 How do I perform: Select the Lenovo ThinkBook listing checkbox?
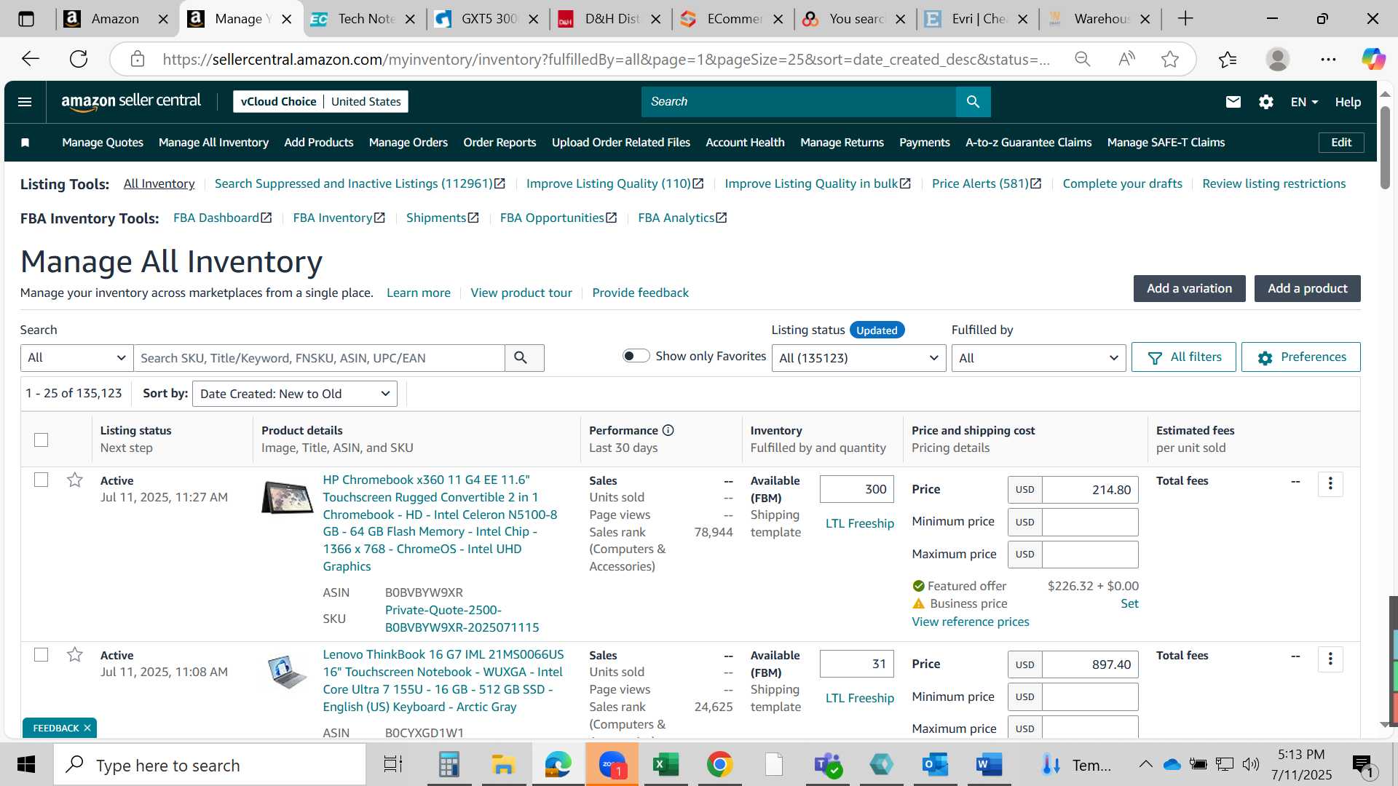point(42,655)
